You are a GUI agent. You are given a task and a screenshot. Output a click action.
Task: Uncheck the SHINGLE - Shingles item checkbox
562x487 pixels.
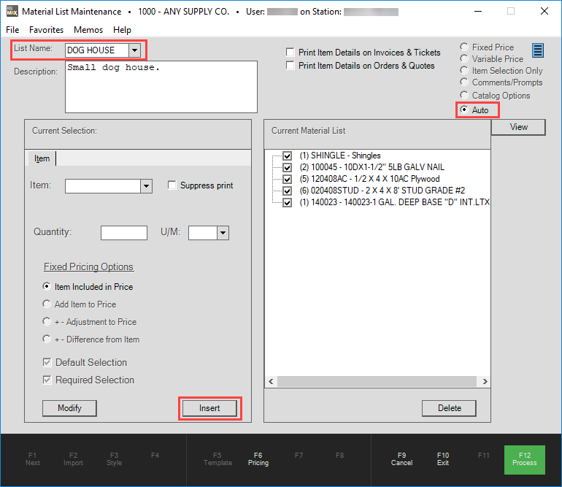pos(287,156)
